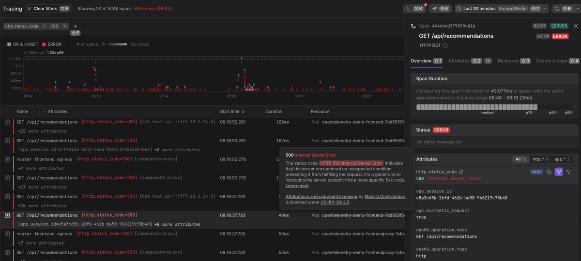Screen dimensions: 581x261
Task: Click the SERVER badge in span header
Action: tap(559, 26)
